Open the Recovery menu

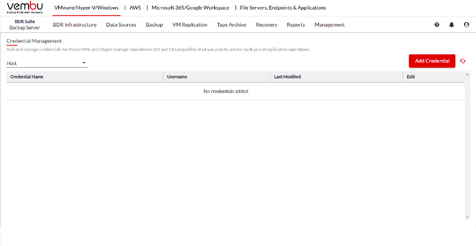pyautogui.click(x=266, y=25)
